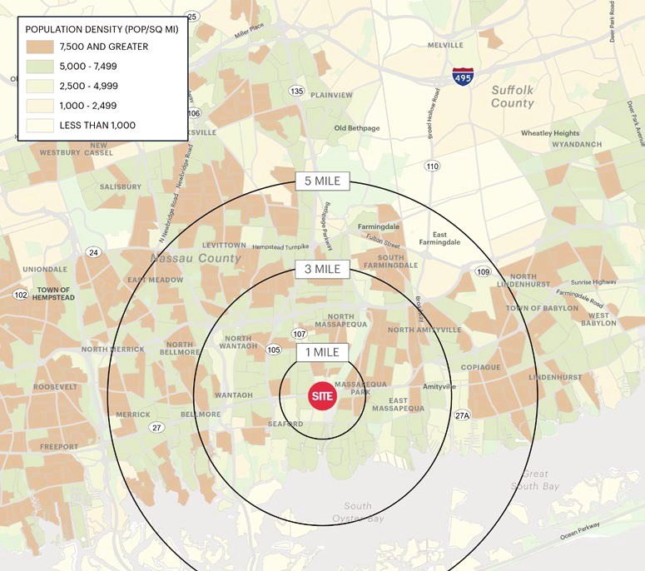The image size is (645, 571).
Task: Click the MERRICK label
Action: pos(133,415)
